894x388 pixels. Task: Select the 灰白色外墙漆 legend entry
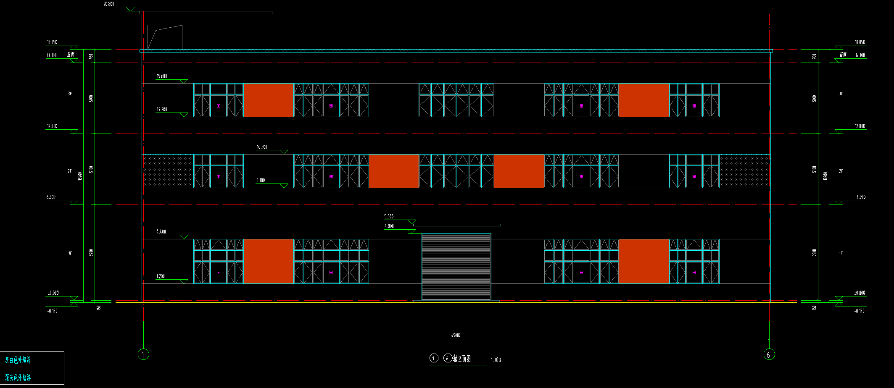[x=18, y=360]
